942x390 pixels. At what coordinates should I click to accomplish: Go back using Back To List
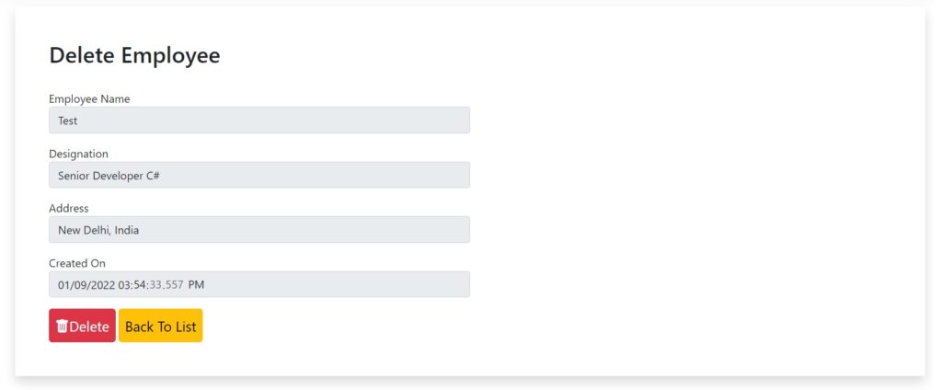pyautogui.click(x=160, y=327)
